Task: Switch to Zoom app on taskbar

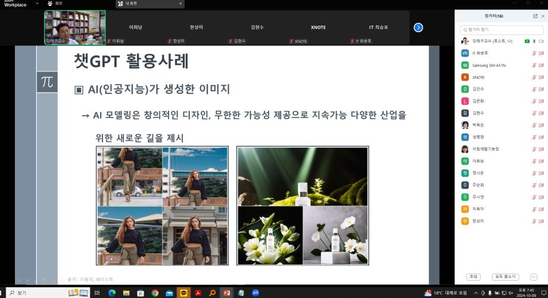Action: [x=256, y=293]
